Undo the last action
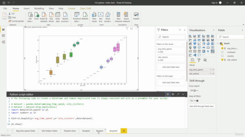Screen dimensions: 245x137 (9, 3)
